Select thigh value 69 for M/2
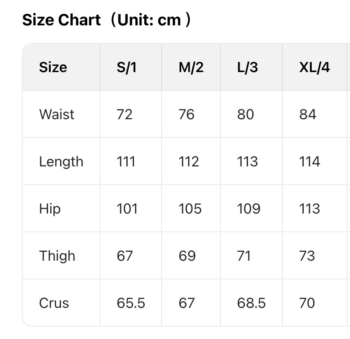 187,256
